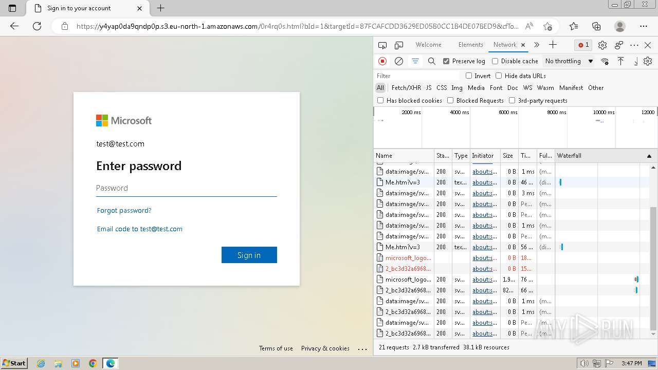This screenshot has height=370, width=658.
Task: Open the inspect element picker tool
Action: (x=382, y=45)
